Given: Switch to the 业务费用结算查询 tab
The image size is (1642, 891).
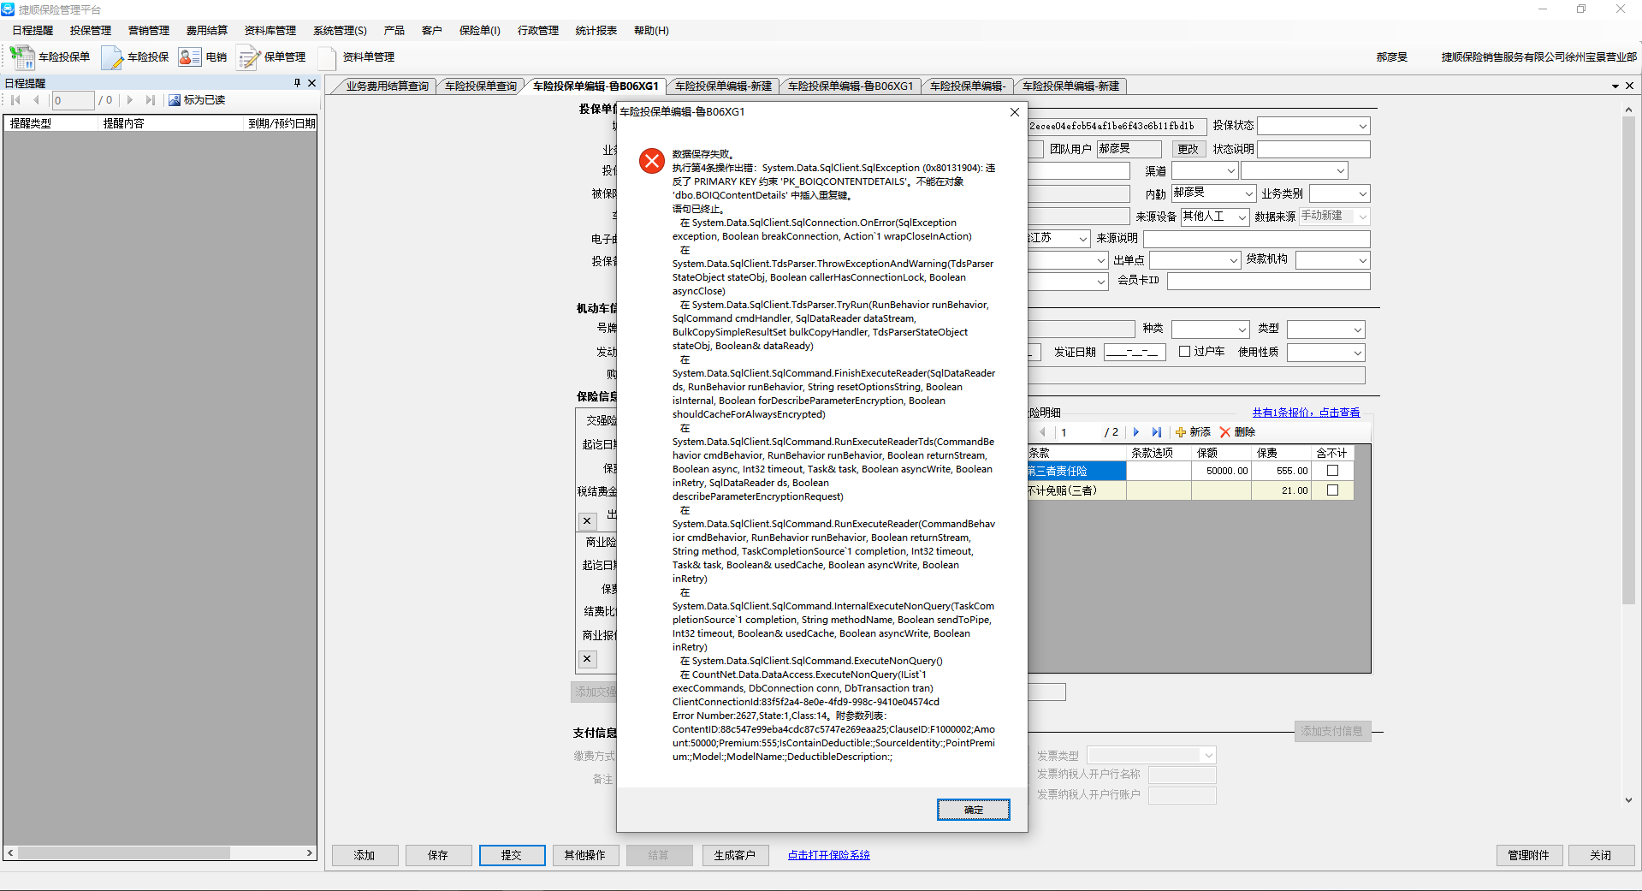Looking at the screenshot, I should click(387, 86).
